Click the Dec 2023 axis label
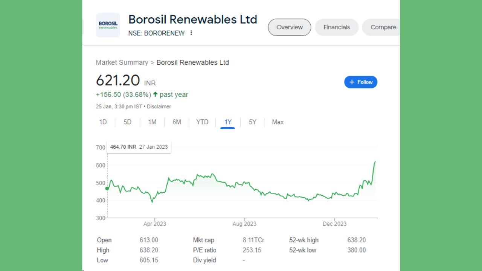Image resolution: width=482 pixels, height=271 pixels. [334, 224]
